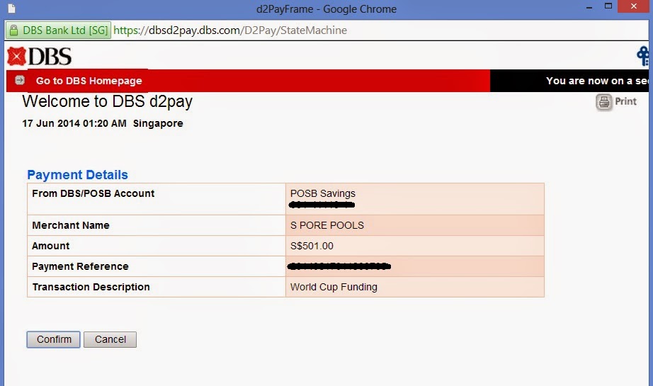Click the page icon in the title bar
Viewport: 653px width, 386px height.
11,8
